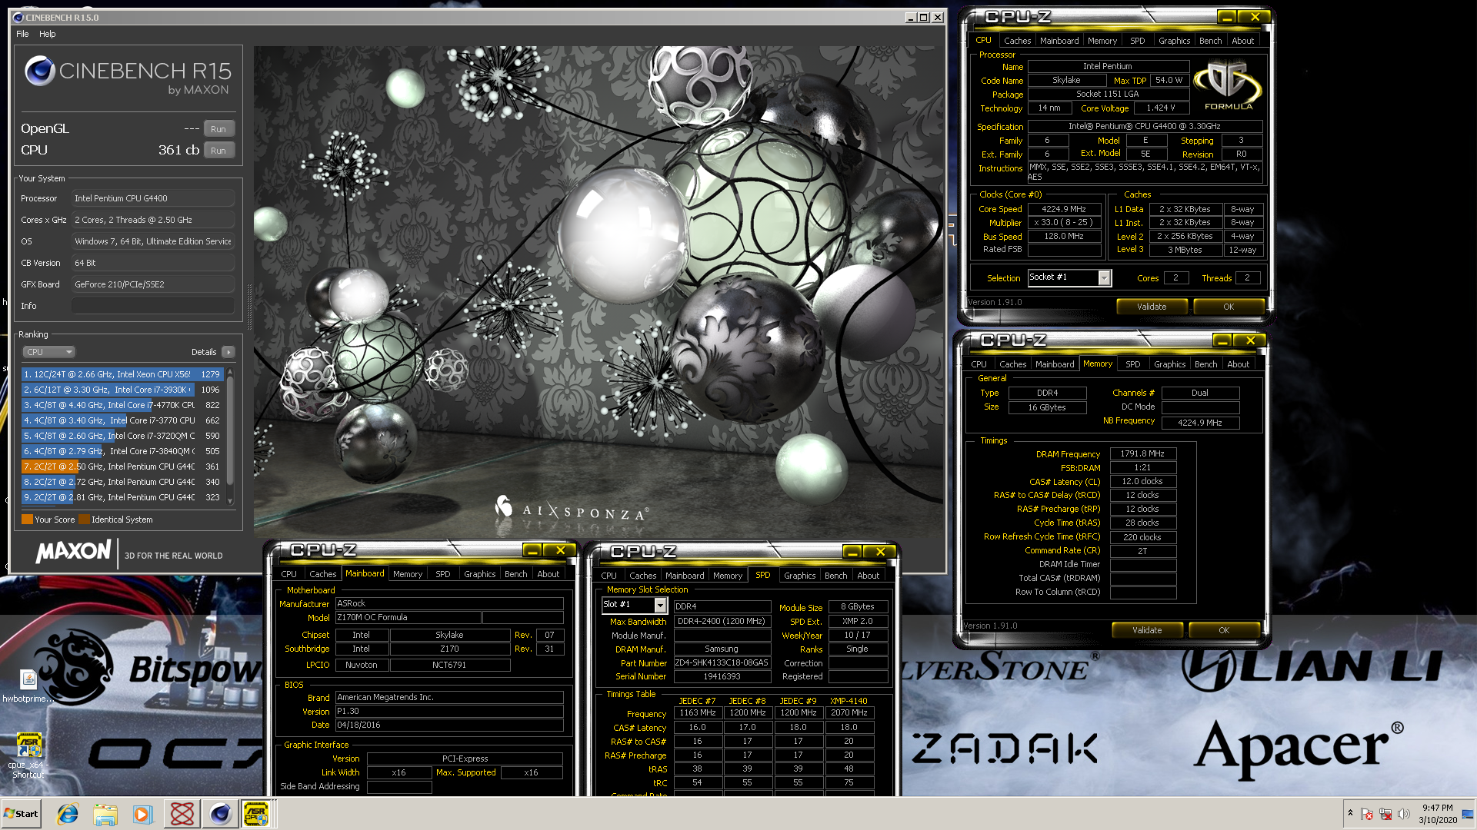Click the volume speaker tray icon

coord(1404,814)
